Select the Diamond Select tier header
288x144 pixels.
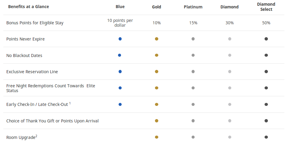pos(266,7)
